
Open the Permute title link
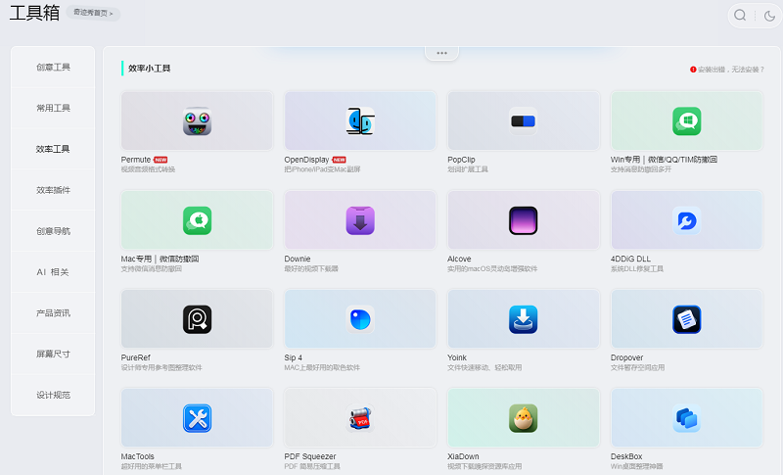pos(136,160)
